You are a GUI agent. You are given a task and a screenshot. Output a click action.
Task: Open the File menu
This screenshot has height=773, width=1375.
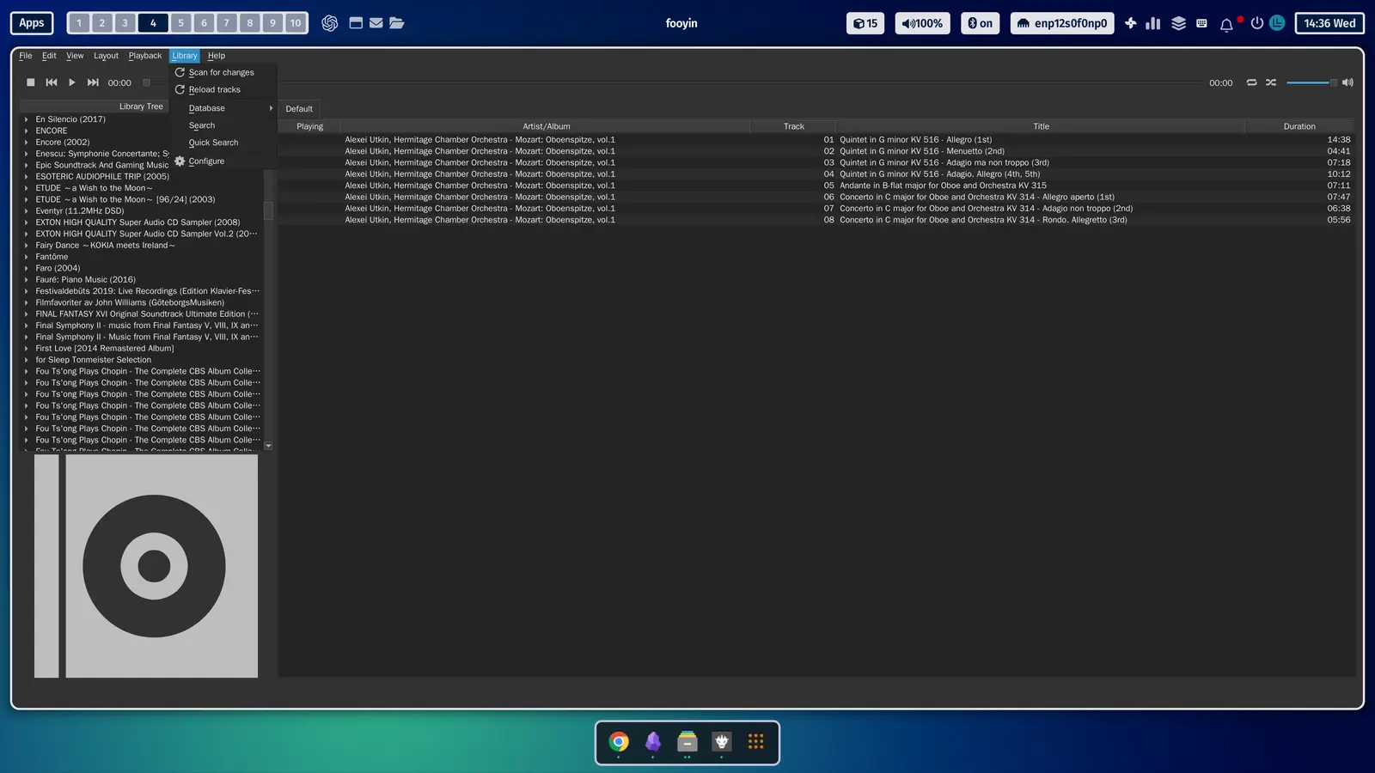tap(26, 56)
